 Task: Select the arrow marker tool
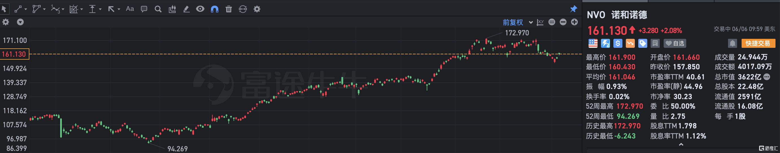pos(111,9)
